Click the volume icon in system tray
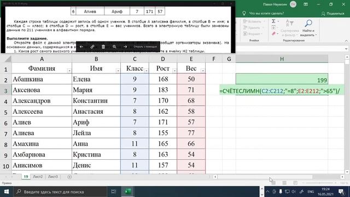Viewport: 350px width, 197px height. [x=294, y=192]
